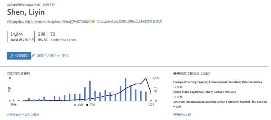Click the citation line peak data point
This screenshot has height=120, width=271.
146,78
